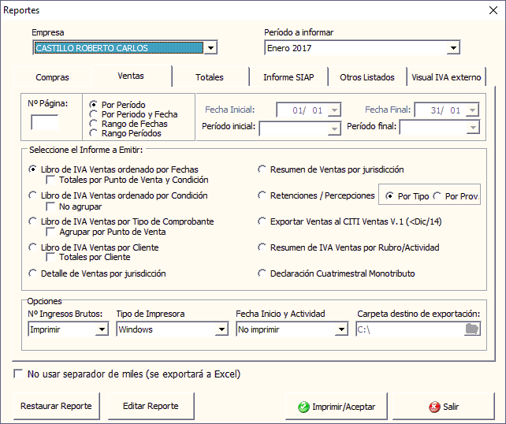The height and width of the screenshot is (424, 506).
Task: Click the folder icon for export destination
Action: pyautogui.click(x=471, y=329)
